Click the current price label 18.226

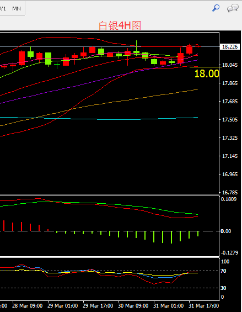pos(230,47)
